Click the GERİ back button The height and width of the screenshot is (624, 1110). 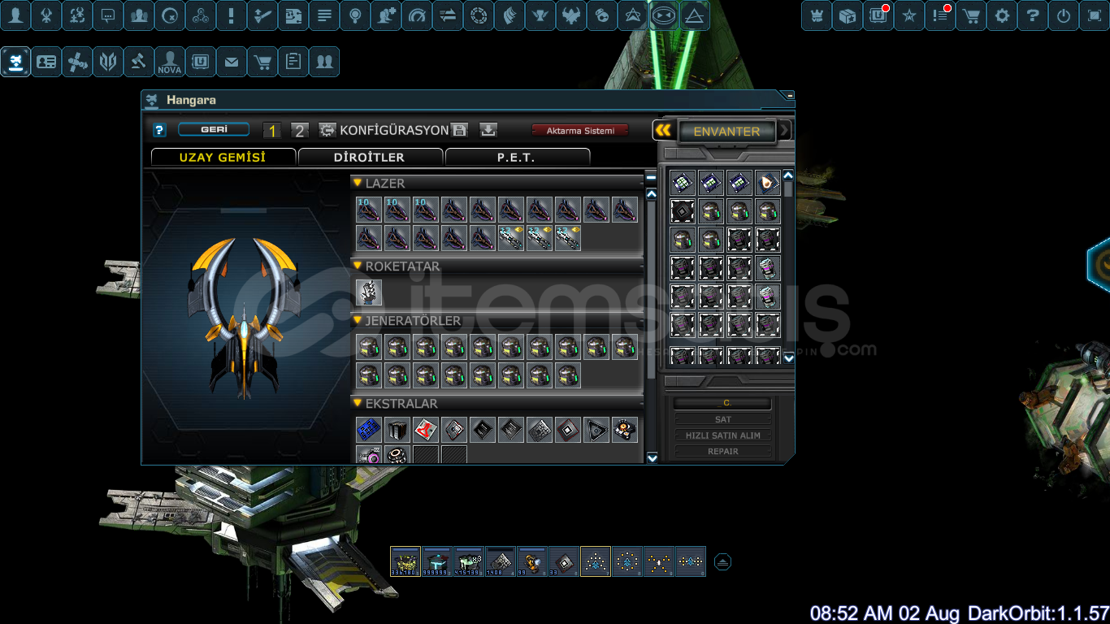coord(214,129)
